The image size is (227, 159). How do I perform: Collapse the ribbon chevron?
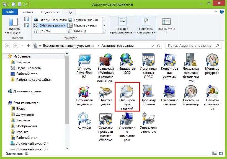[216, 12]
